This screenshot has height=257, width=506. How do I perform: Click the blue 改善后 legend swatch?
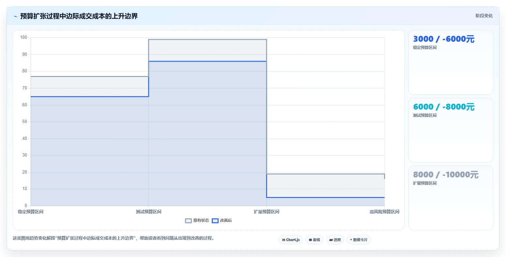point(215,221)
